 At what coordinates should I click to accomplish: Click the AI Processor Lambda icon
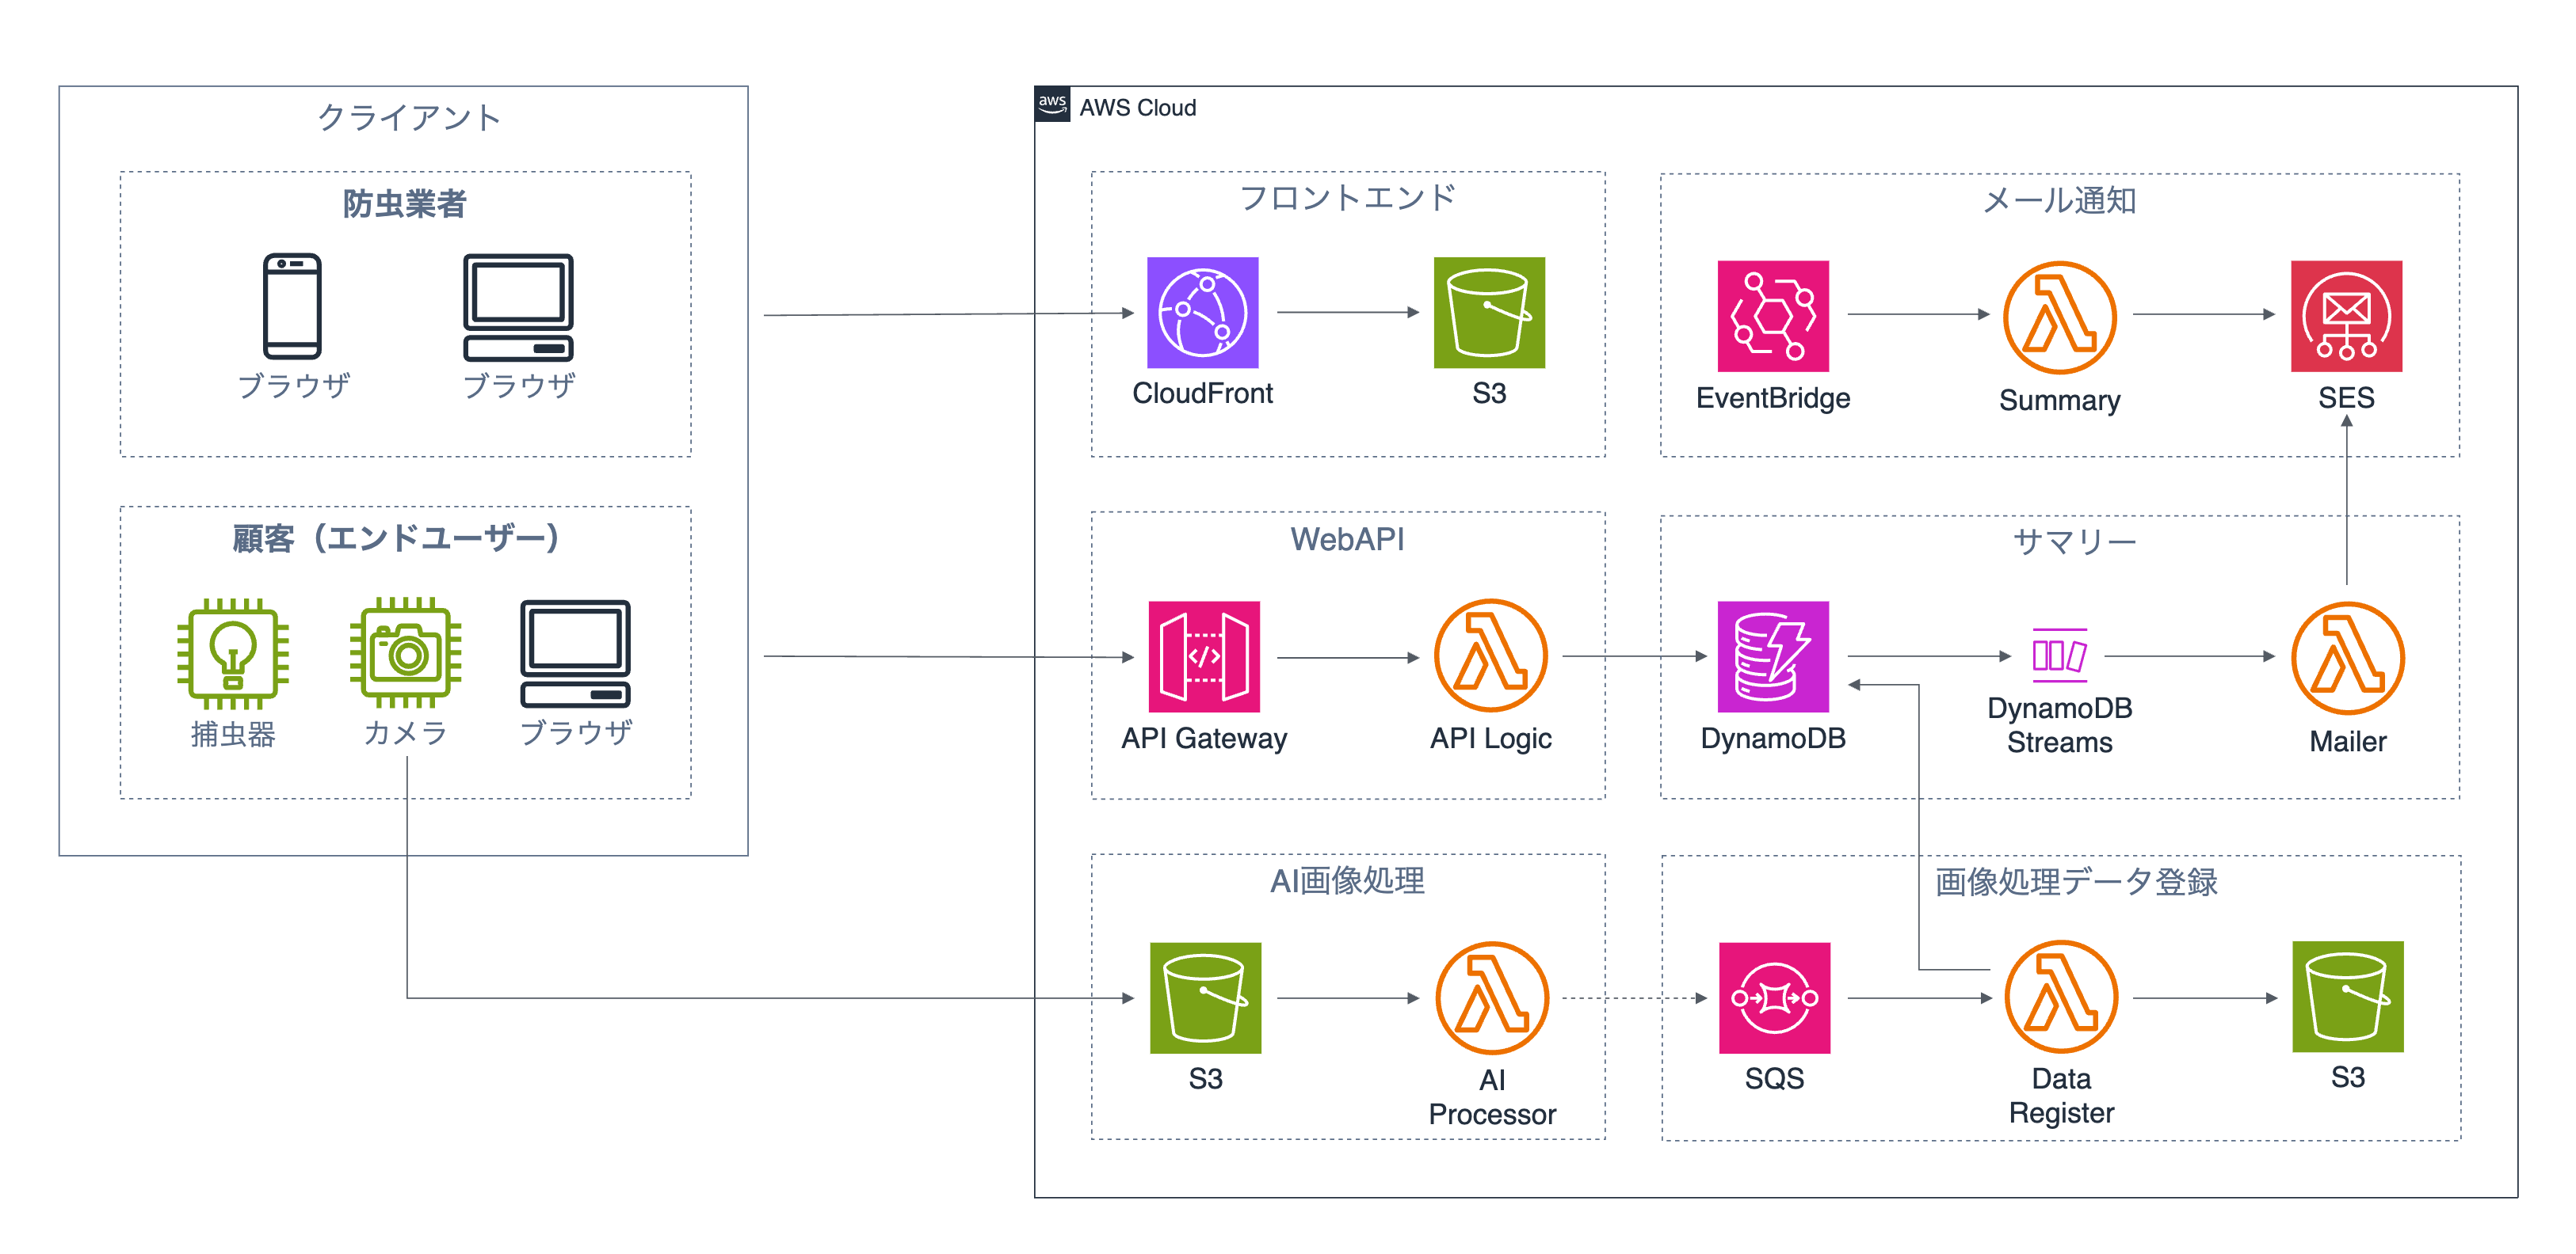coord(1491,997)
